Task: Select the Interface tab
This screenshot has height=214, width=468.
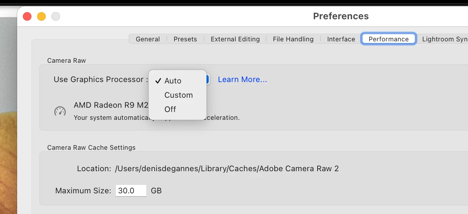Action: pos(341,39)
